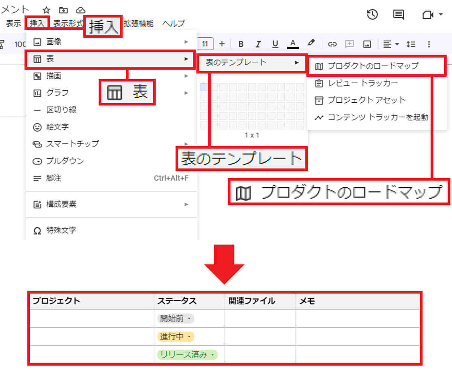Screen dimensions: 452x372
Task: Click the メモ header cell
Action: tap(358, 301)
